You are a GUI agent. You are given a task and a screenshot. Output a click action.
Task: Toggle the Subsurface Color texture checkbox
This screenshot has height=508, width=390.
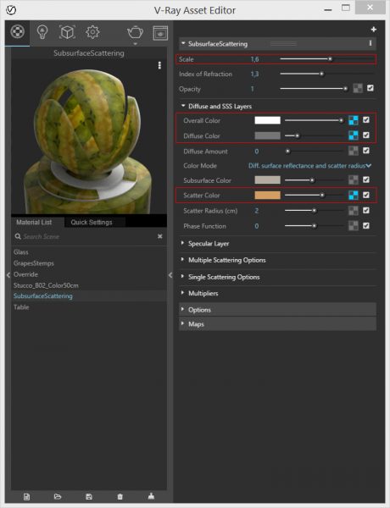coord(366,179)
